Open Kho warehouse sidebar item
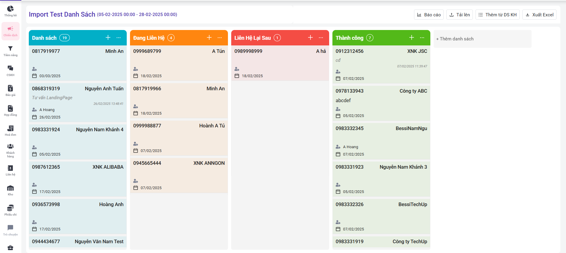566x253 pixels. tap(10, 190)
